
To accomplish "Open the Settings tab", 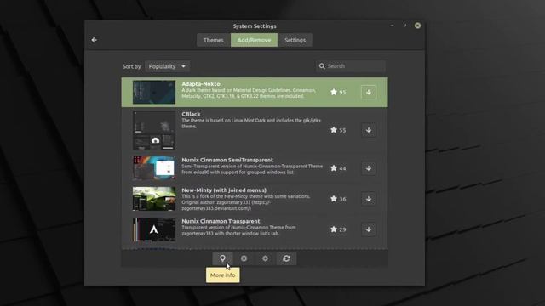I will click(295, 40).
